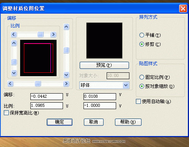
Task: Click left arrow of bottom horizontal offset scrollbar
Action: pyautogui.click(x=10, y=84)
